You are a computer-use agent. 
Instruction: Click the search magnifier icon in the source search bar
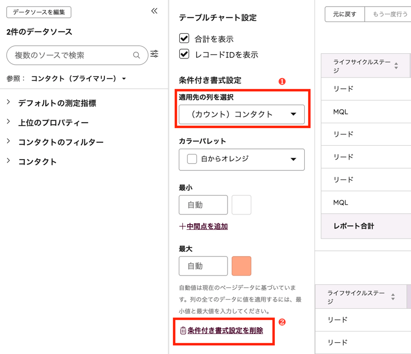point(136,54)
